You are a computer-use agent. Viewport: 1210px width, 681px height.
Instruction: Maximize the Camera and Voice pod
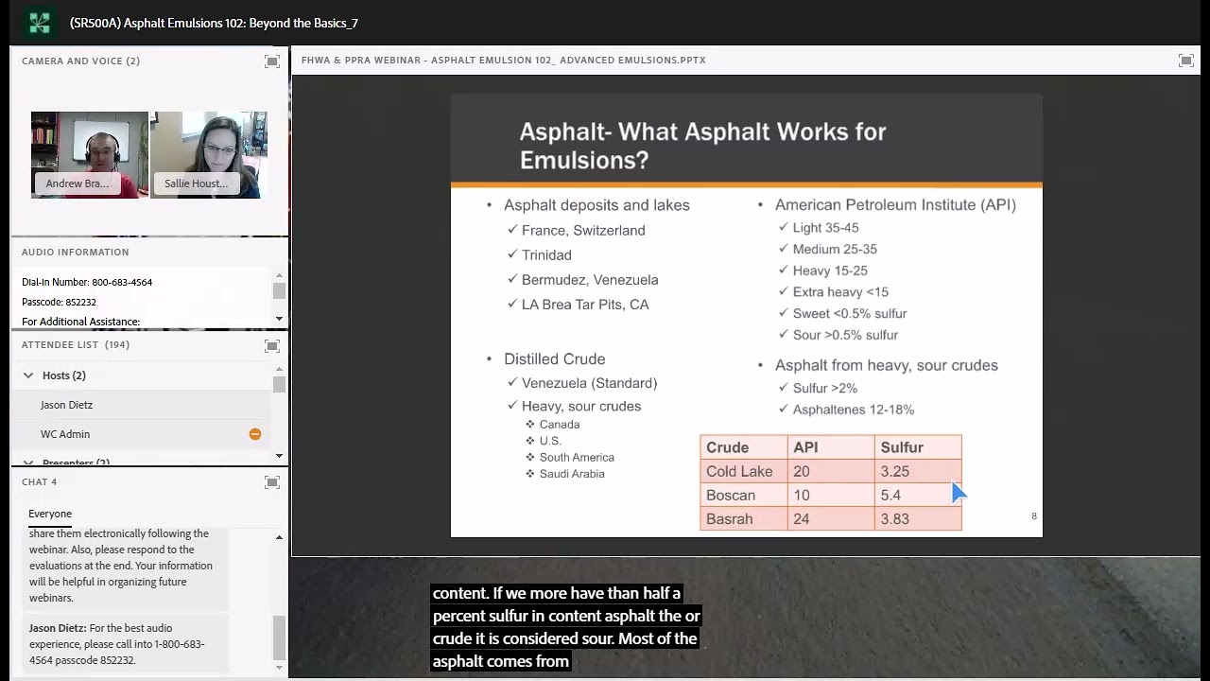pyautogui.click(x=272, y=61)
